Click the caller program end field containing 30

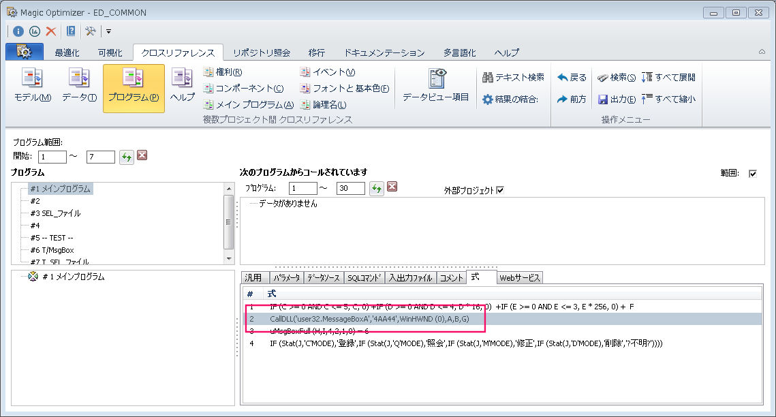click(x=350, y=188)
